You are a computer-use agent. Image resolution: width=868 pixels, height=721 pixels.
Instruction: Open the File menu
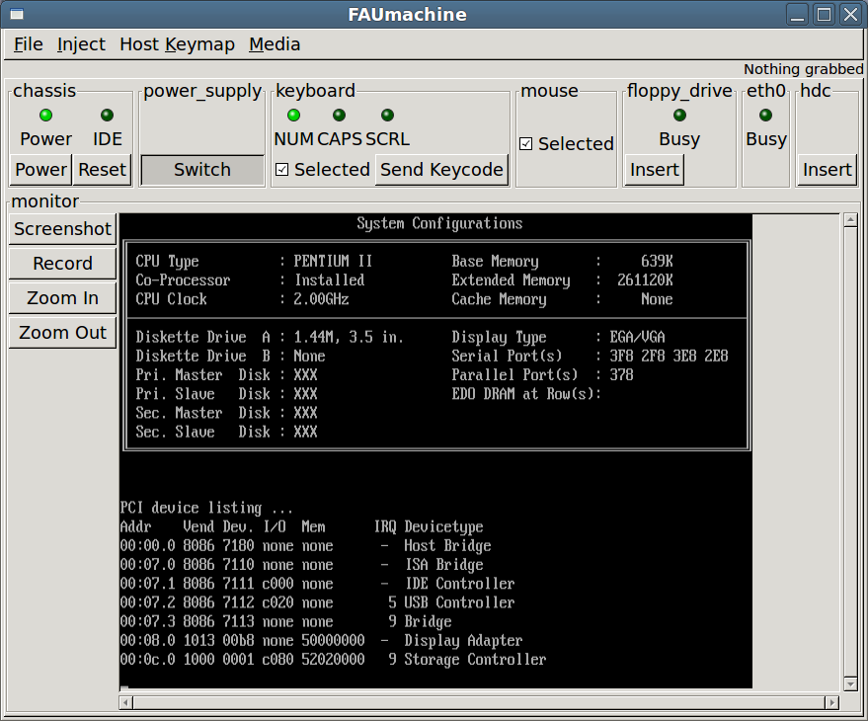(x=29, y=44)
